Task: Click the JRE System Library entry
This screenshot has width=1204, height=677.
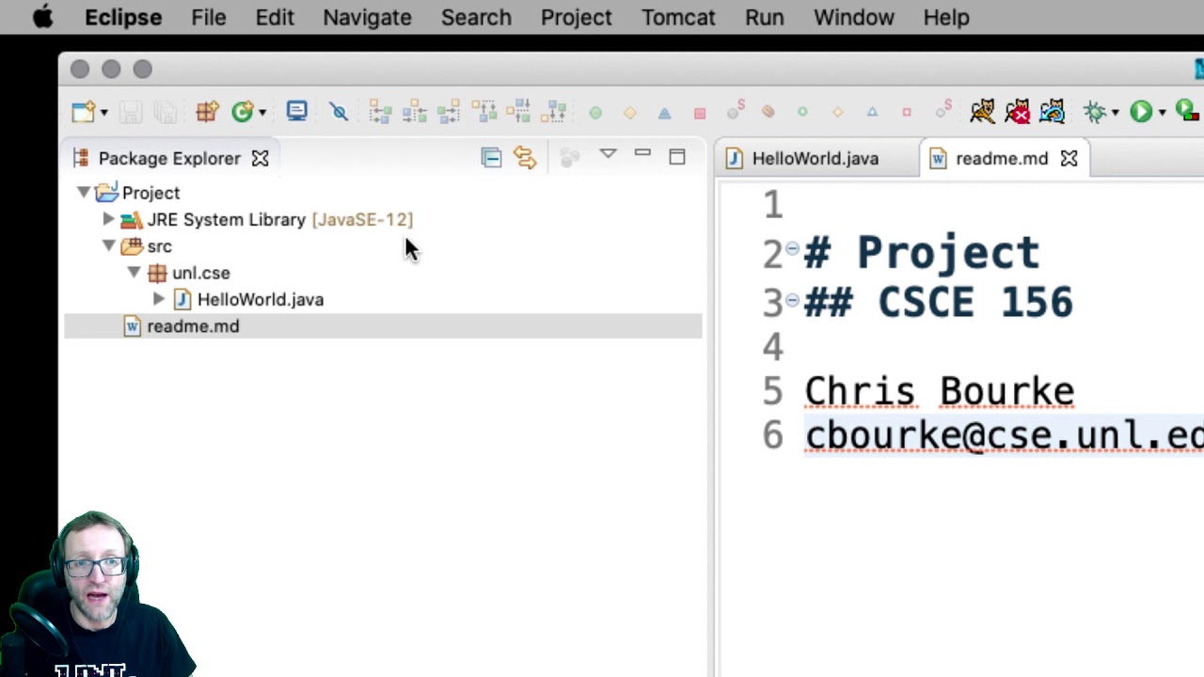Action: pyautogui.click(x=280, y=220)
